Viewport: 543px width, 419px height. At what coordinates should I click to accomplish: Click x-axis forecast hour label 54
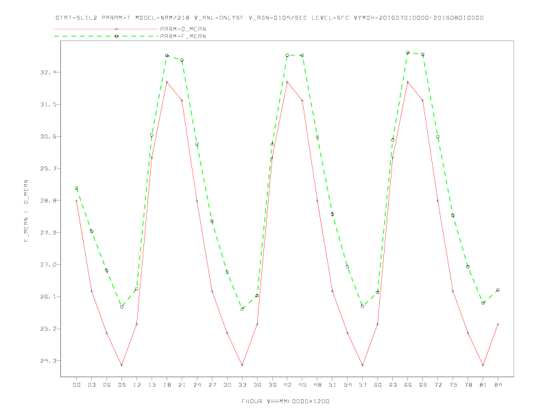coord(348,385)
